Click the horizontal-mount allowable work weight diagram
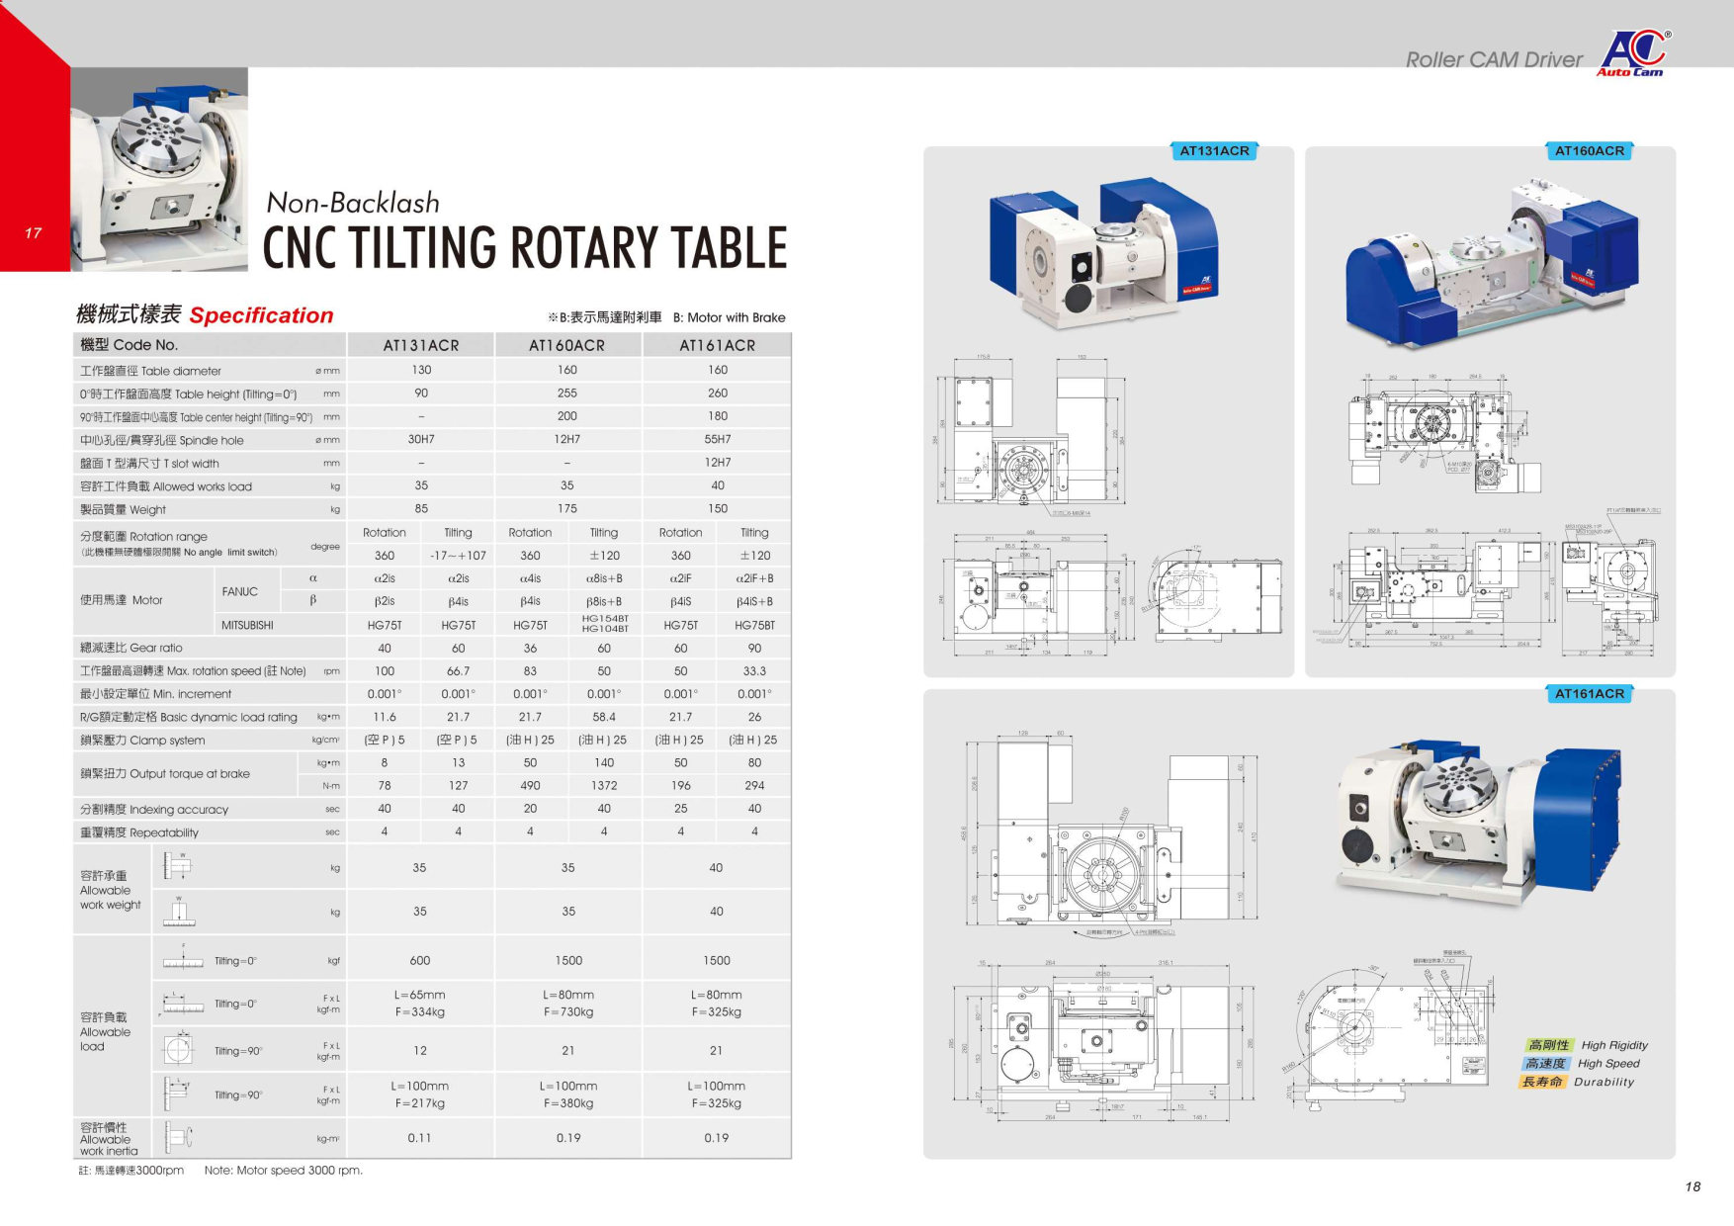 point(179,866)
